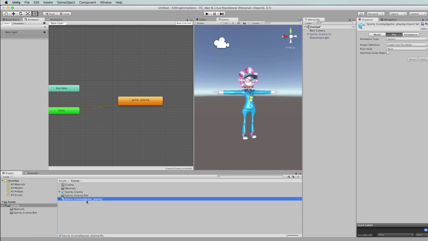Viewport: 428px width, 241px height.
Task: Open the Root node dropdown
Action: pos(407,49)
